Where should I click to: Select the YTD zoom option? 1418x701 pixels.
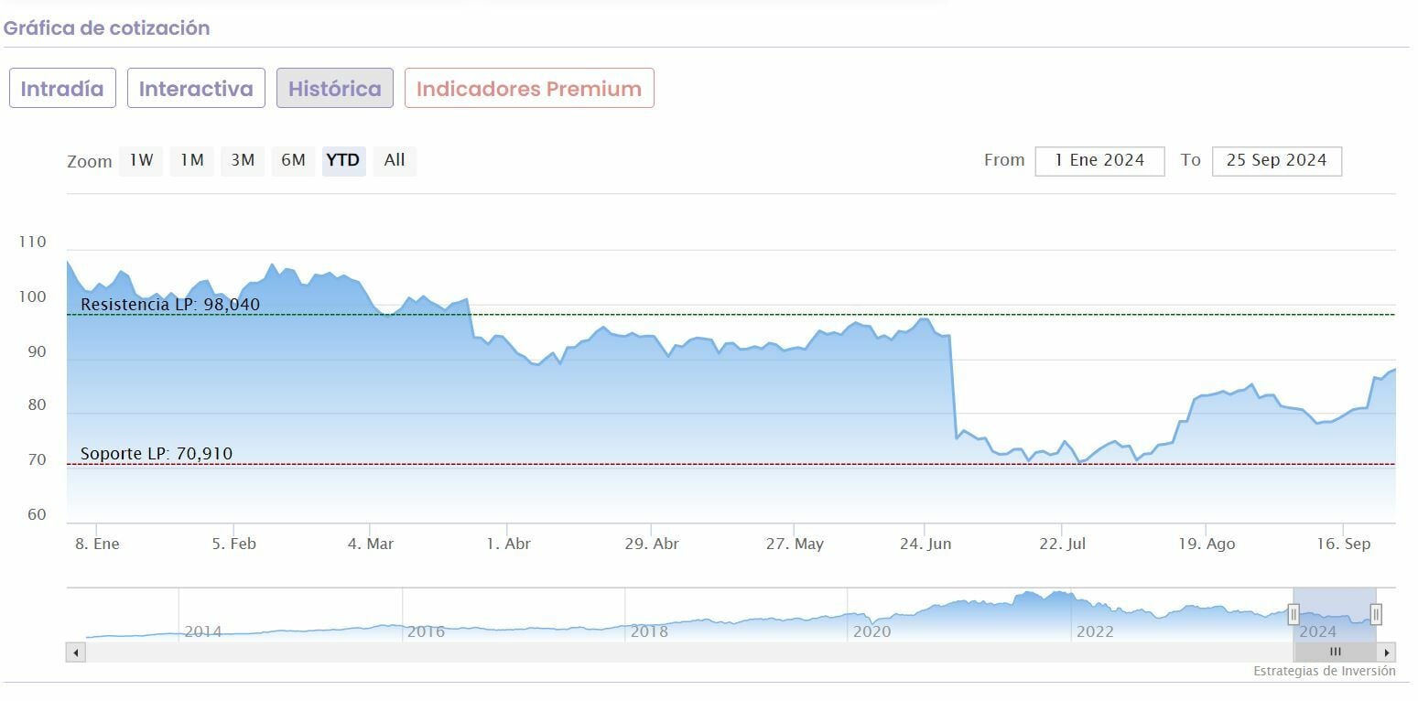click(x=343, y=161)
